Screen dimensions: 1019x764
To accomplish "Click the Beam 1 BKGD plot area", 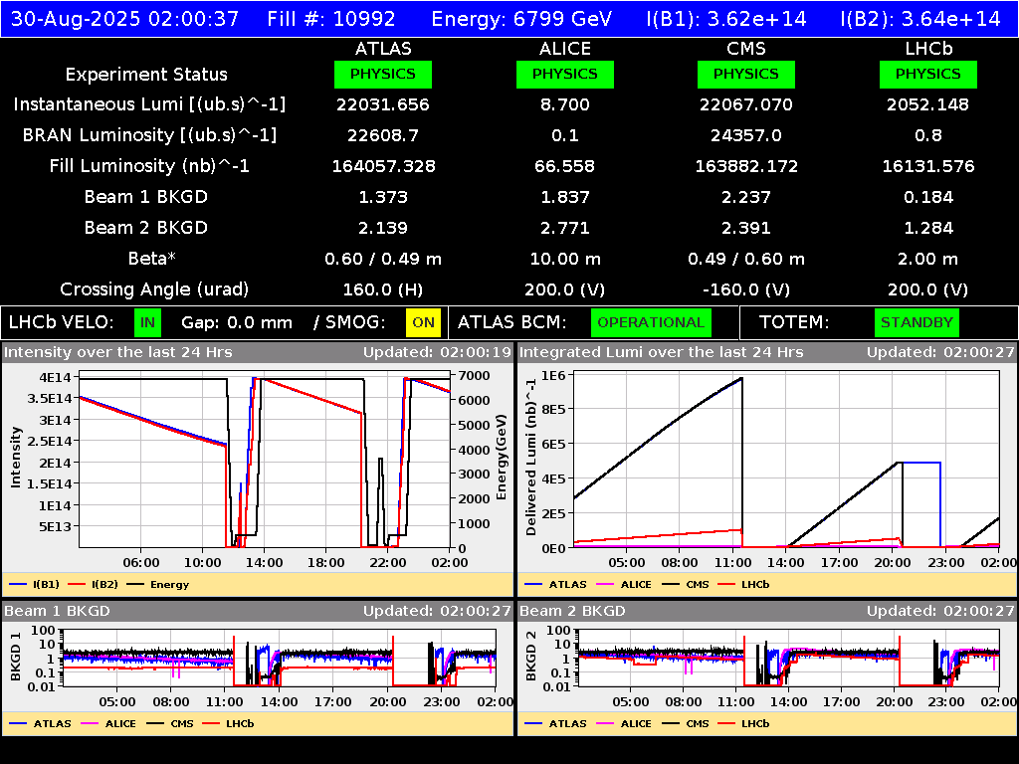I will [x=280, y=658].
